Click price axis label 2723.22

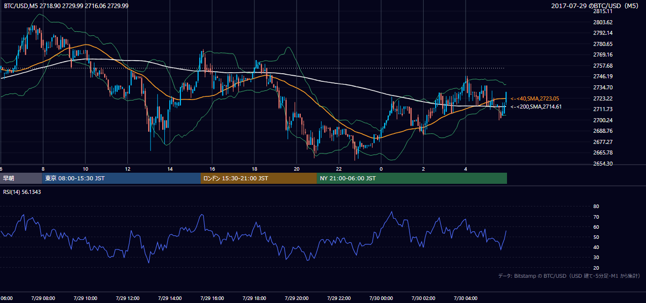[603, 98]
